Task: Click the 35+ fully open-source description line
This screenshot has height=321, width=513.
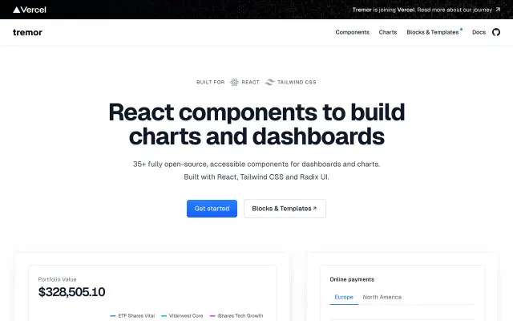Action: [x=256, y=164]
